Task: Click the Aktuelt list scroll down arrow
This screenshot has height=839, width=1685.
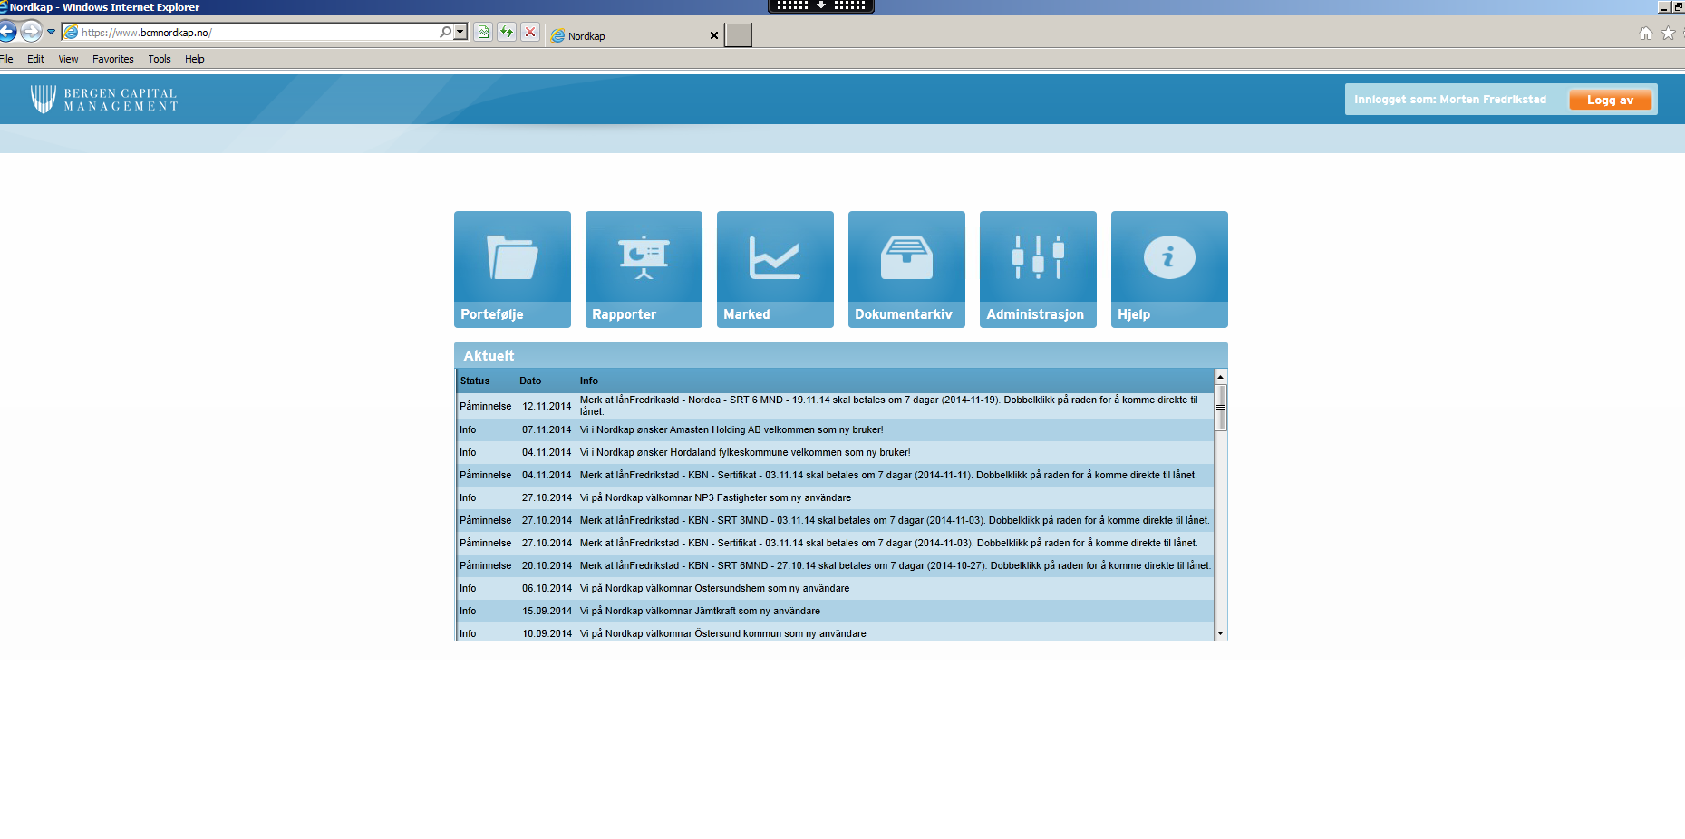Action: [1220, 633]
